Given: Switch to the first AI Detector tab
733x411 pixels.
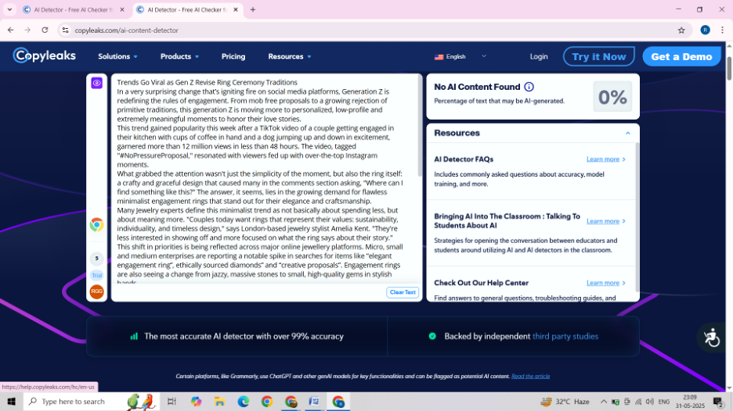Looking at the screenshot, I should 73,10.
